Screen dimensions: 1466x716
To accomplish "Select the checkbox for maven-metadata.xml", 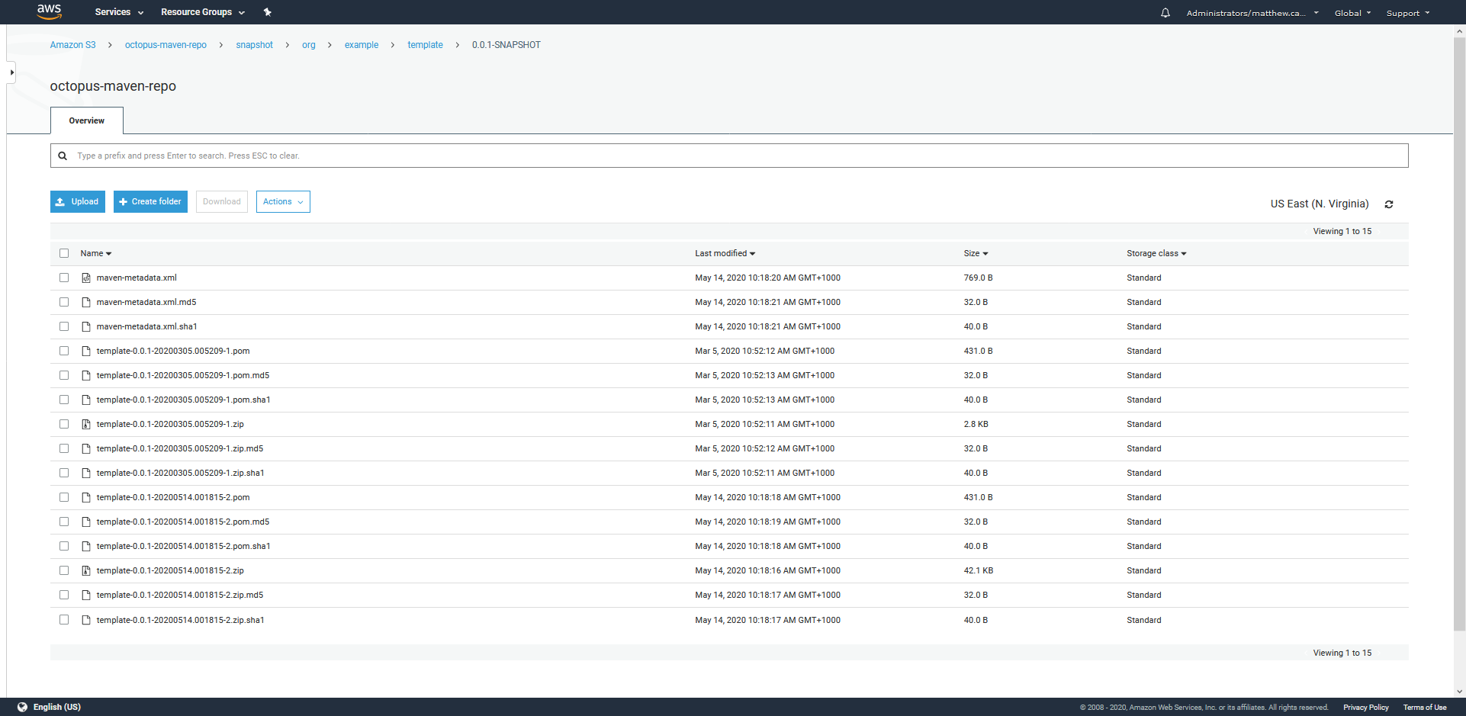I will 64,278.
